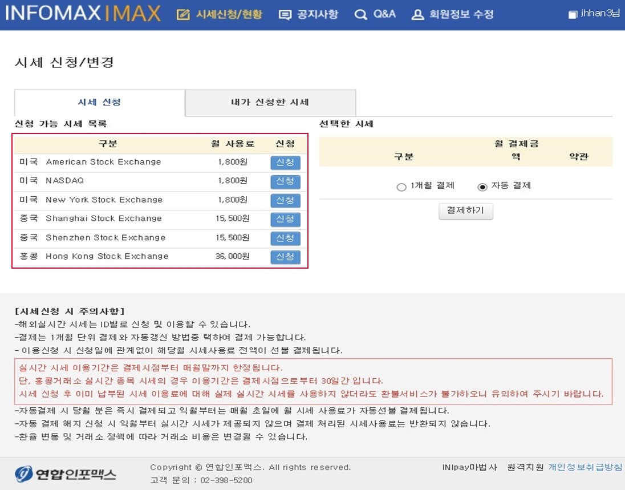Screen dimensions: 625x490
Task: Click the user icon next to jhhan3님
Action: 573,14
